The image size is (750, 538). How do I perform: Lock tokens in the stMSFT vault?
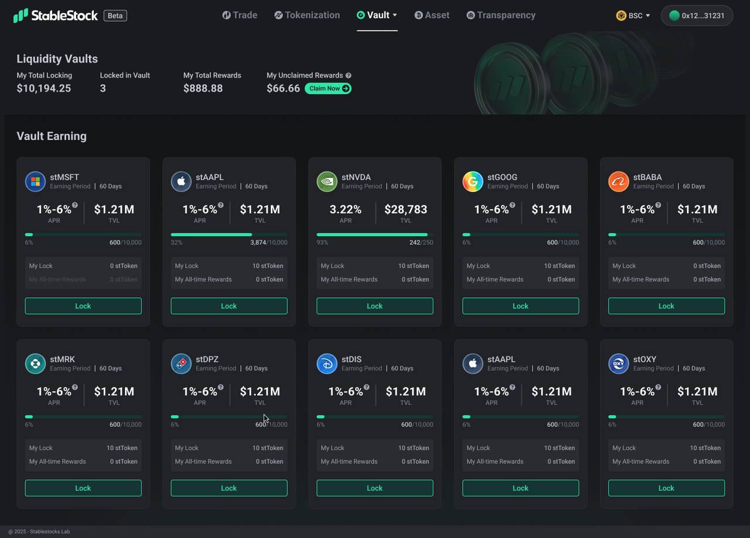point(83,306)
